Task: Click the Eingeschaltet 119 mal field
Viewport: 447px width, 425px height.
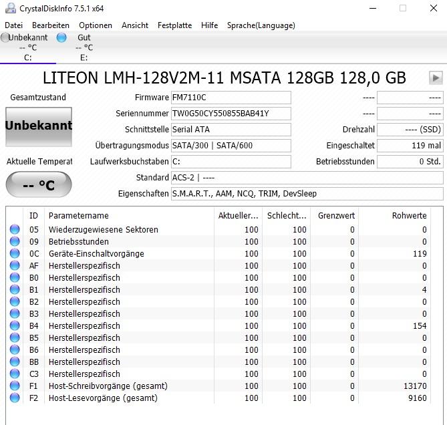Action: click(410, 146)
